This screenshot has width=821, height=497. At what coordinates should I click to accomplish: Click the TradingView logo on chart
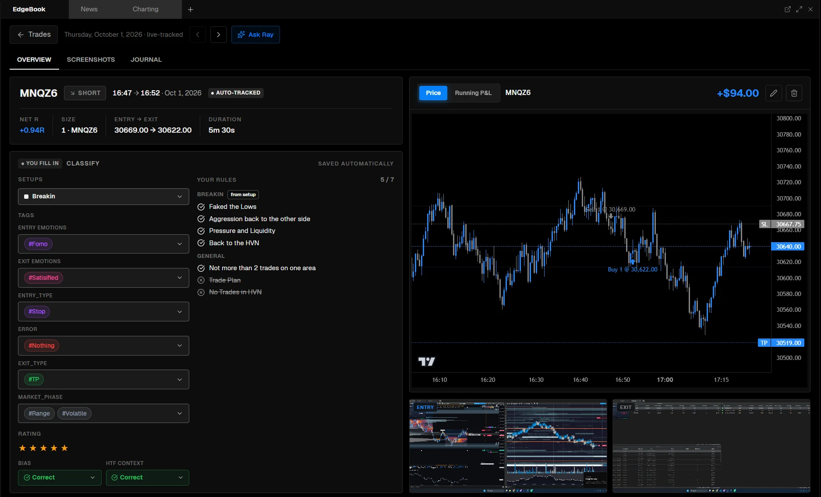coord(427,361)
